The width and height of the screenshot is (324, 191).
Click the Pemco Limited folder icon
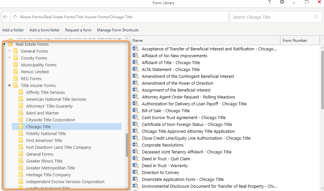[x=15, y=72]
